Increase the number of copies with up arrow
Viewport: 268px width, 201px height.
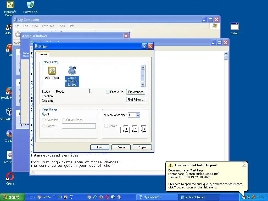click(138, 114)
